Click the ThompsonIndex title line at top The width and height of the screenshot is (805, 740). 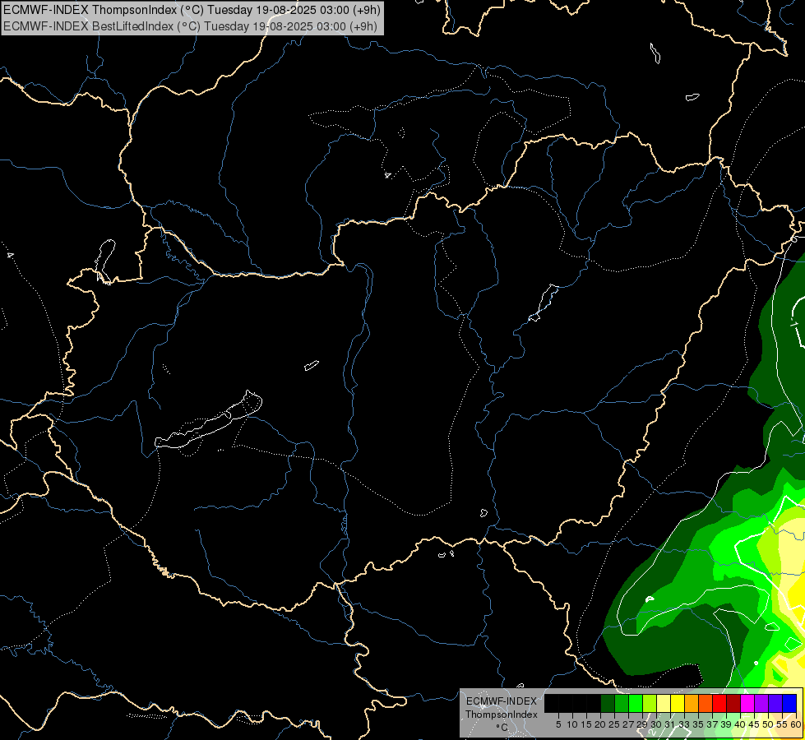pos(192,10)
